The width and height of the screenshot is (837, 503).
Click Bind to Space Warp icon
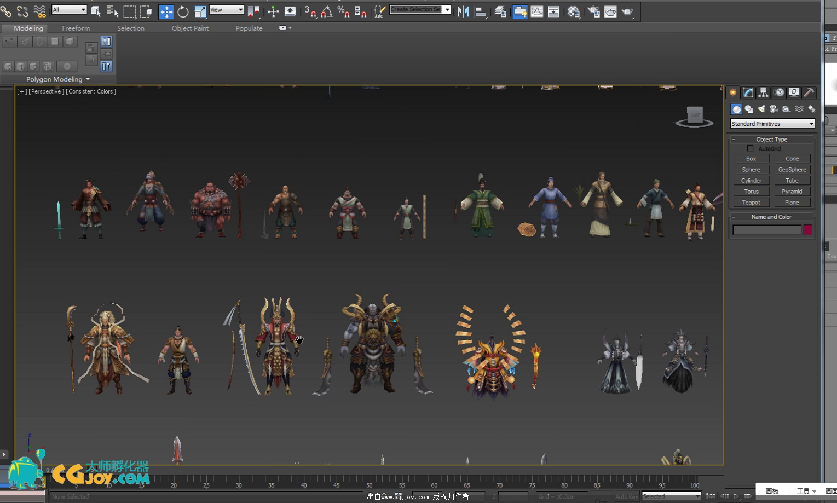pos(39,11)
